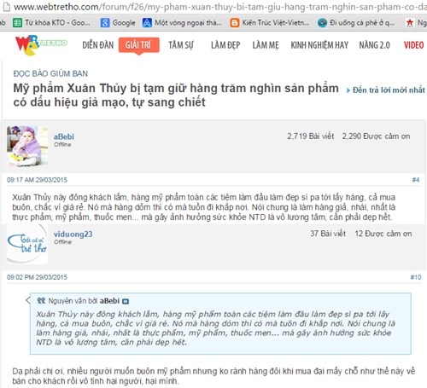The image size is (427, 388).
Task: Open the Blogger 'Kiến Trúc Việt' bookmark
Action: coord(269,23)
